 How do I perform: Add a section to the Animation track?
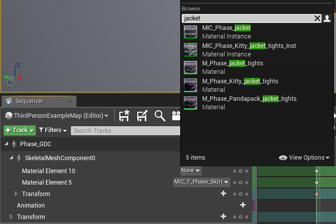[x=243, y=205]
